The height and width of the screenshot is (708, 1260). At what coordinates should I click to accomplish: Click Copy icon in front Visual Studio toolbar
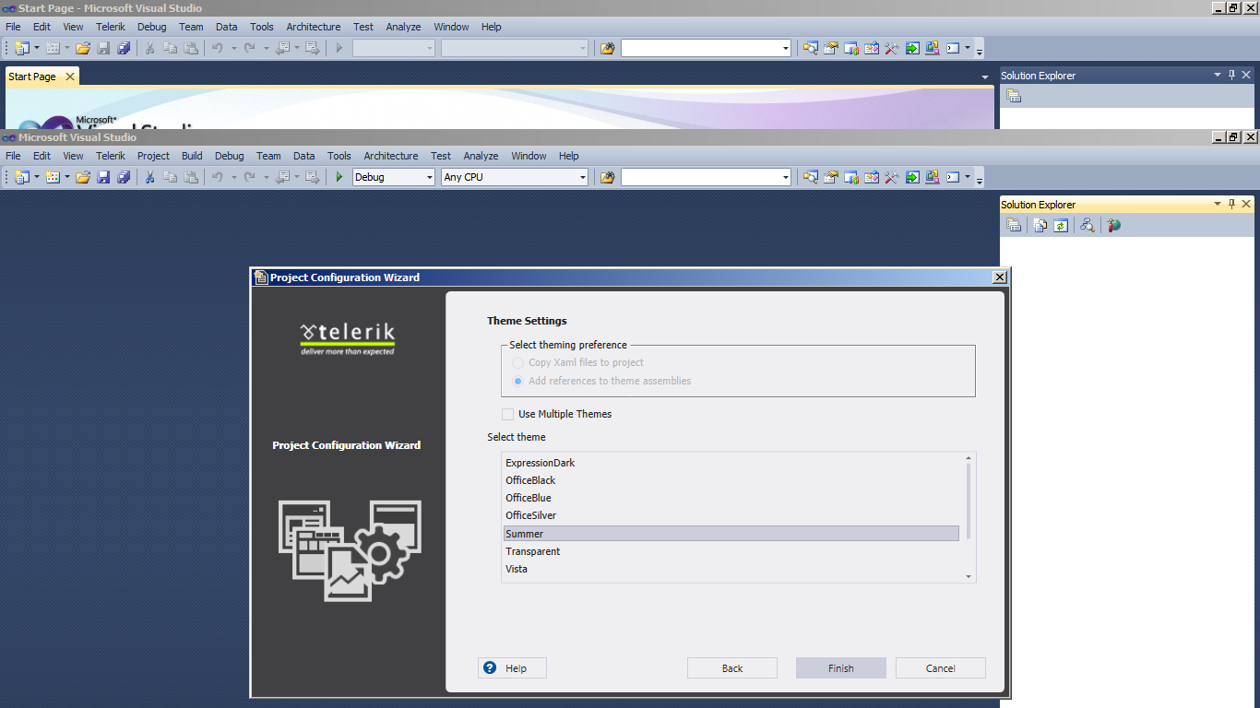tap(170, 177)
